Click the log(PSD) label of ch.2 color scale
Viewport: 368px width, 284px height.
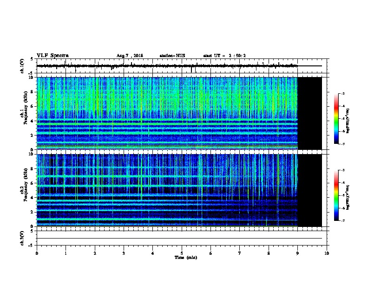348,197
